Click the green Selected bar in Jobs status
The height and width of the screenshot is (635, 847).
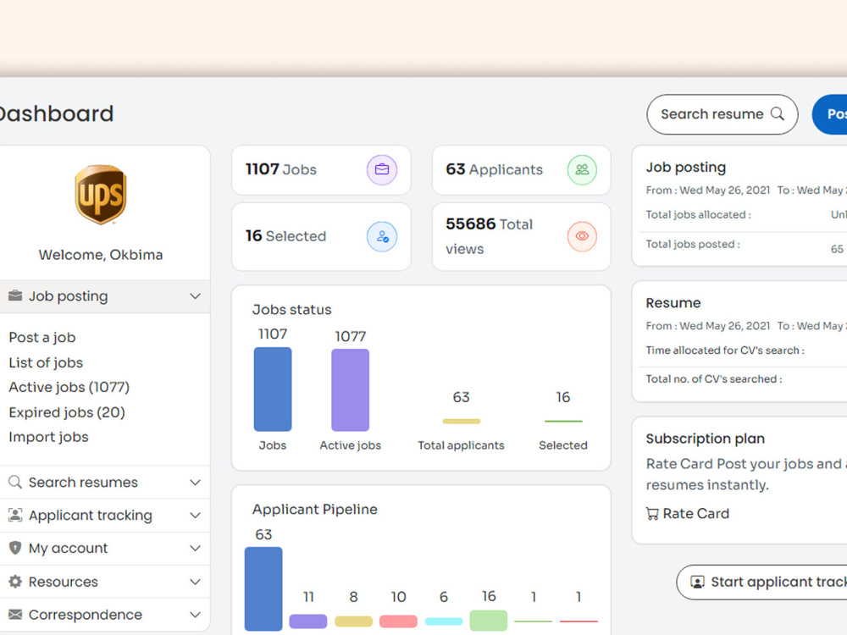563,421
